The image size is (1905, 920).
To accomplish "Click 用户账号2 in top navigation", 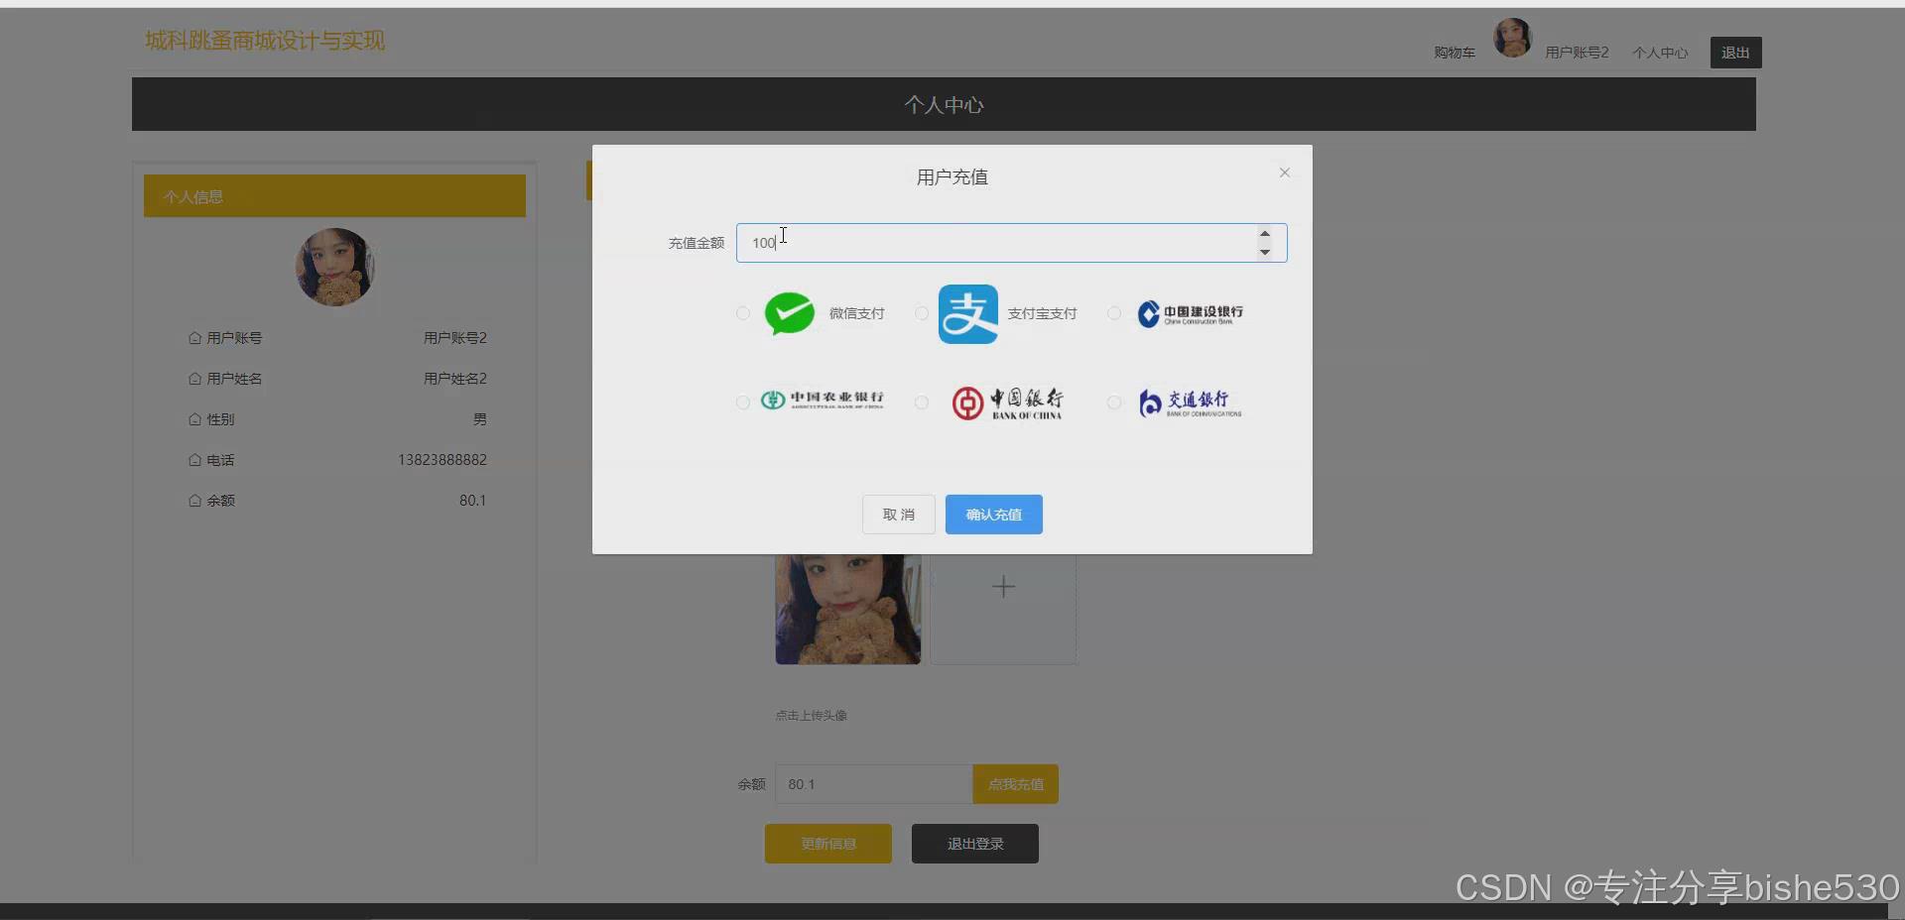I will click(x=1577, y=53).
